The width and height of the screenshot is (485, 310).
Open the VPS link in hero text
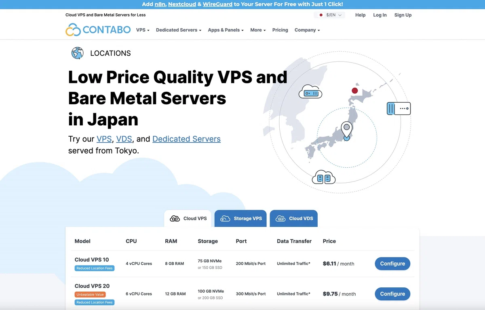click(104, 139)
